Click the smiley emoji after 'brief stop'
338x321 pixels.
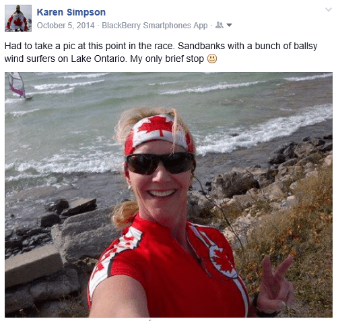(x=212, y=59)
